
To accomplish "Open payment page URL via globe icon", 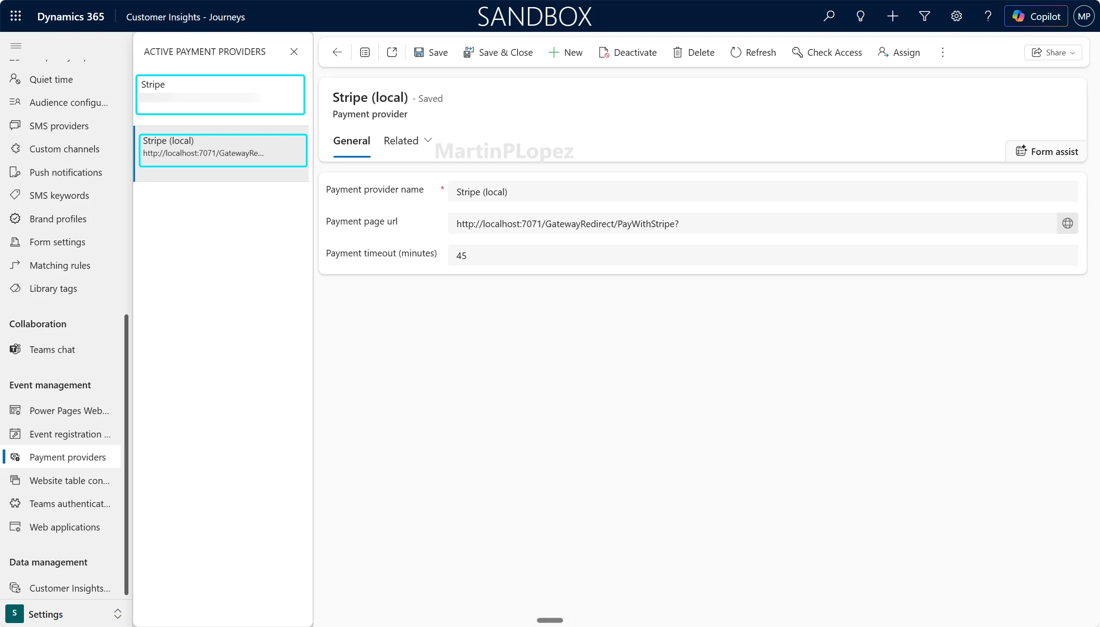I will point(1068,223).
